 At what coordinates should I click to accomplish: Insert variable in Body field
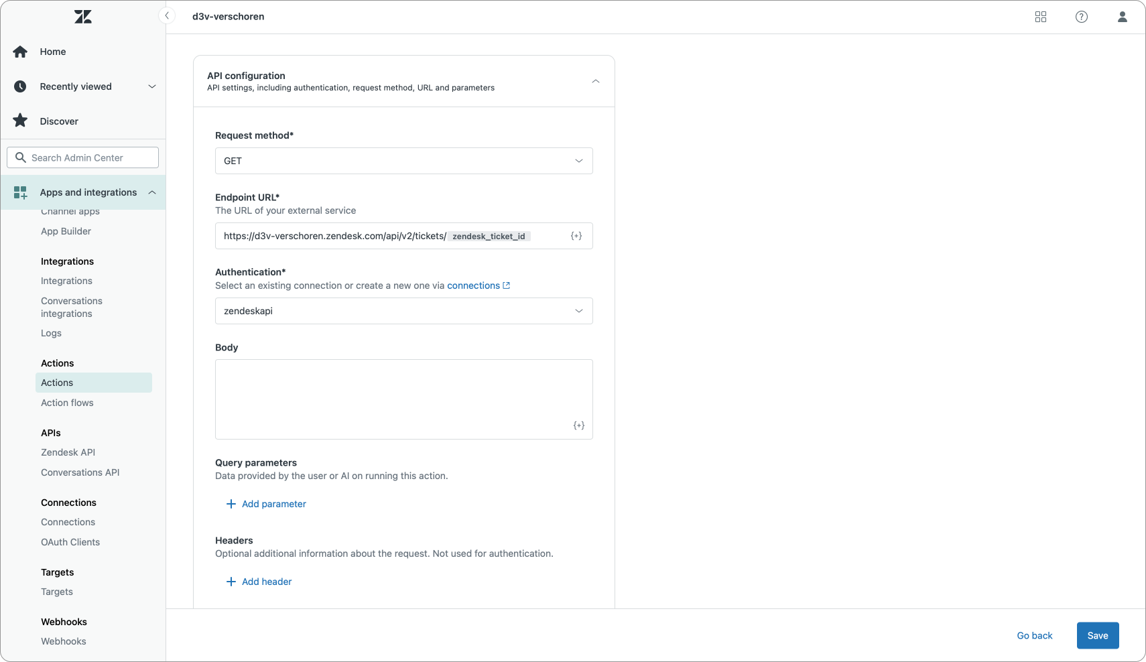click(x=578, y=425)
